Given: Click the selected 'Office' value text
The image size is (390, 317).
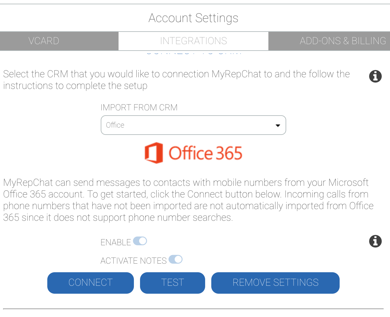Looking at the screenshot, I should (x=115, y=125).
